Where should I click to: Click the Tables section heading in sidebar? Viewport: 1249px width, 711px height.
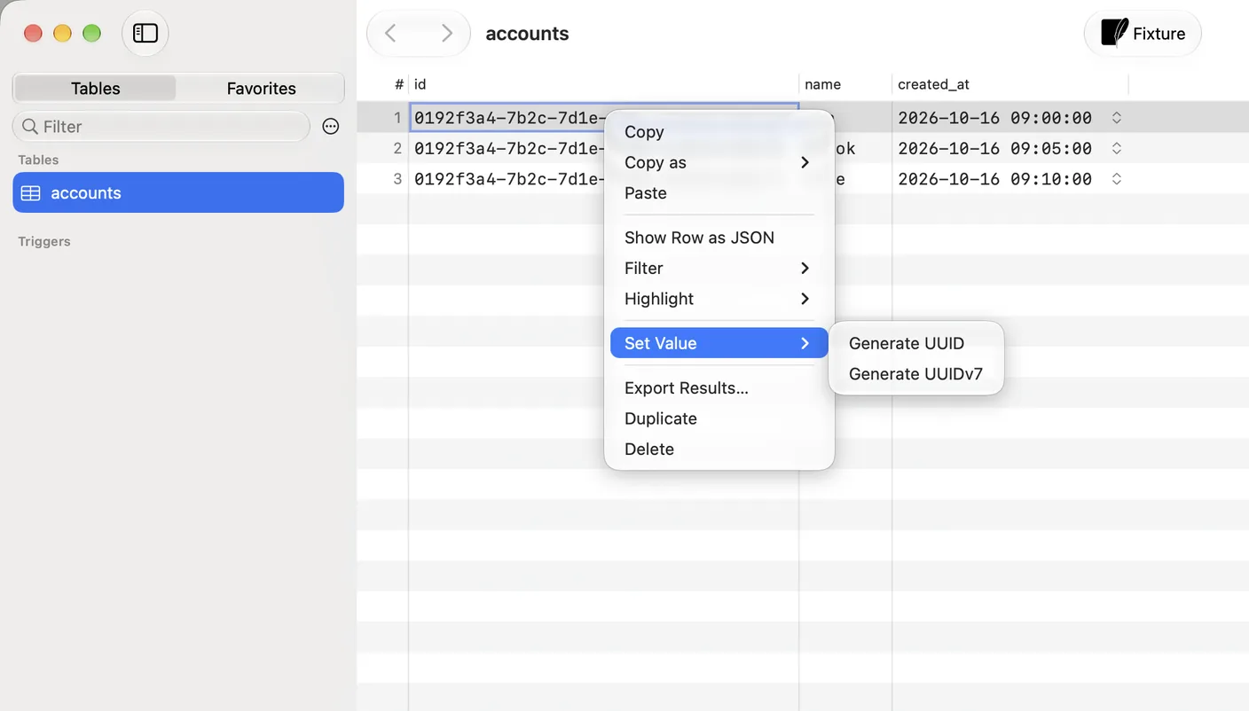point(38,160)
